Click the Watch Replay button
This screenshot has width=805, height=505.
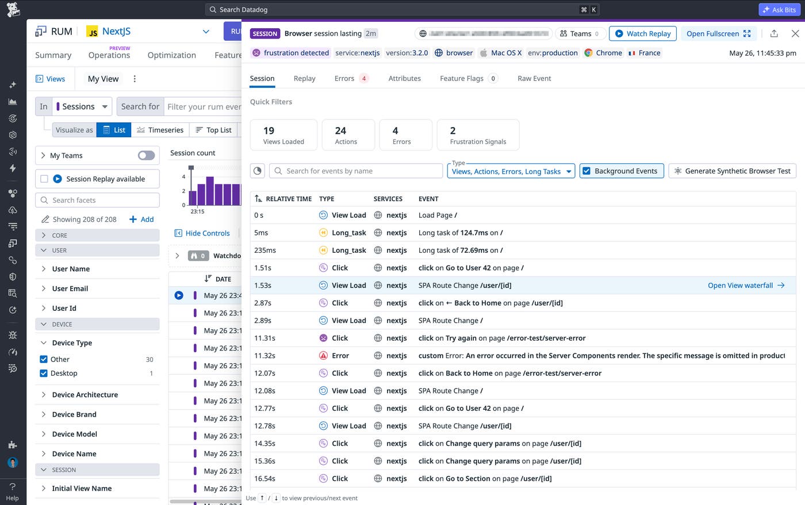tap(643, 33)
